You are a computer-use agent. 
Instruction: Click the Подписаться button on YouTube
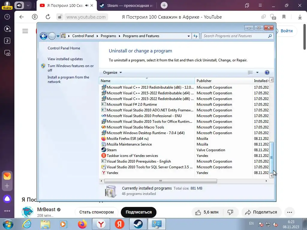(139, 212)
